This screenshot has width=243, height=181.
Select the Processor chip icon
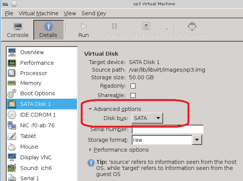pyautogui.click(x=12, y=73)
